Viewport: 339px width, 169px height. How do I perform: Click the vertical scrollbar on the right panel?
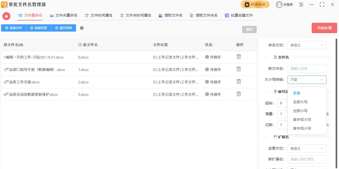337,78
